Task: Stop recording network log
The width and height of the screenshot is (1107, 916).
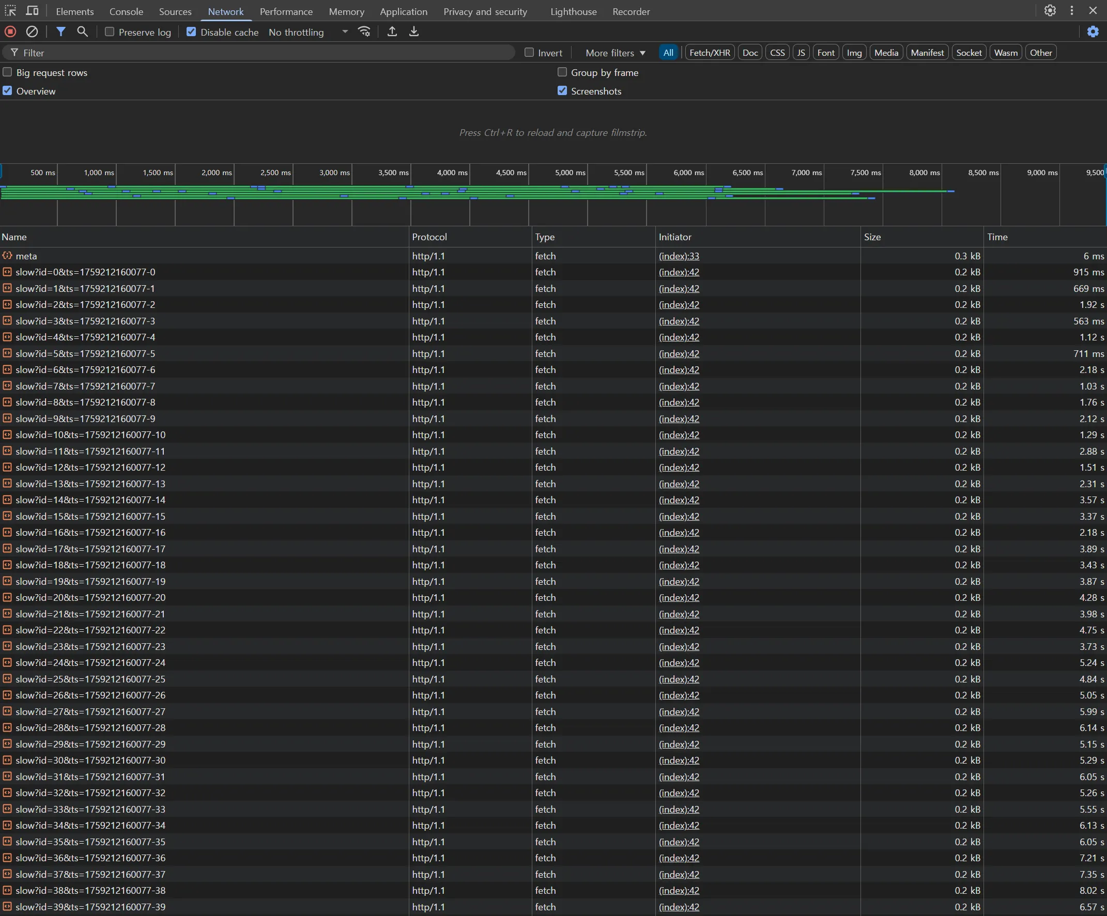Action: [10, 32]
